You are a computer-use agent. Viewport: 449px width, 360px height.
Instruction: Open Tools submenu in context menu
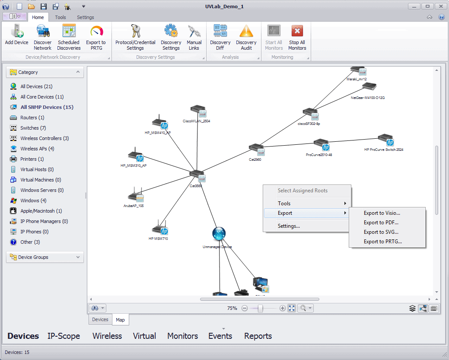click(307, 204)
